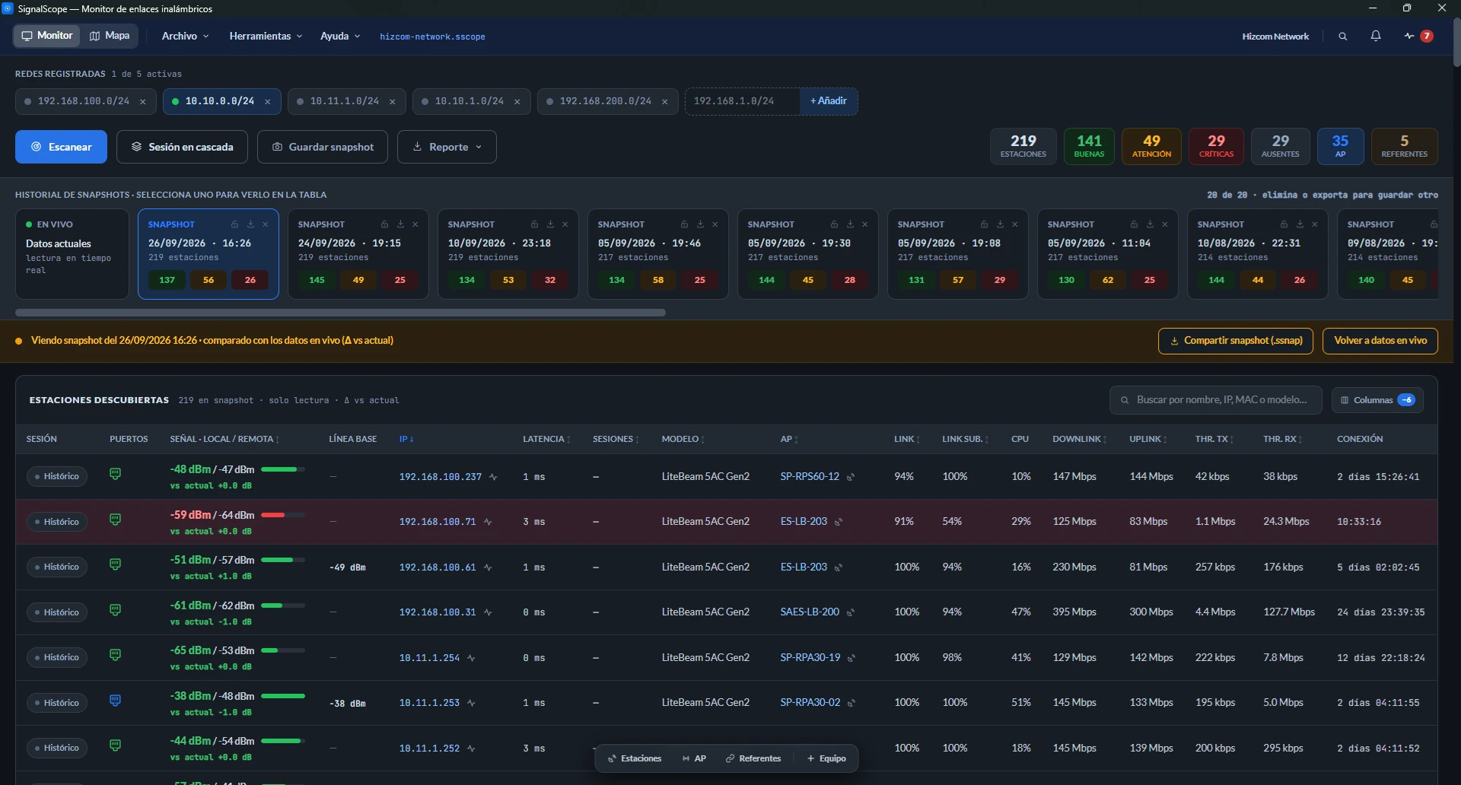Open the search magnifier in top bar
1461x785 pixels.
[x=1343, y=37]
